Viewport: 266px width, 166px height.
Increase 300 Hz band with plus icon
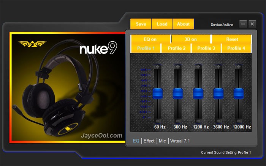[x=178, y=67]
